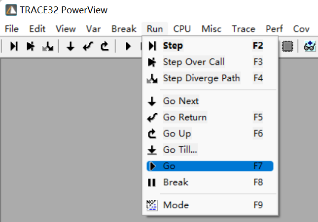Click the Go Return toolbar icon
The image size is (318, 222).
(x=87, y=46)
